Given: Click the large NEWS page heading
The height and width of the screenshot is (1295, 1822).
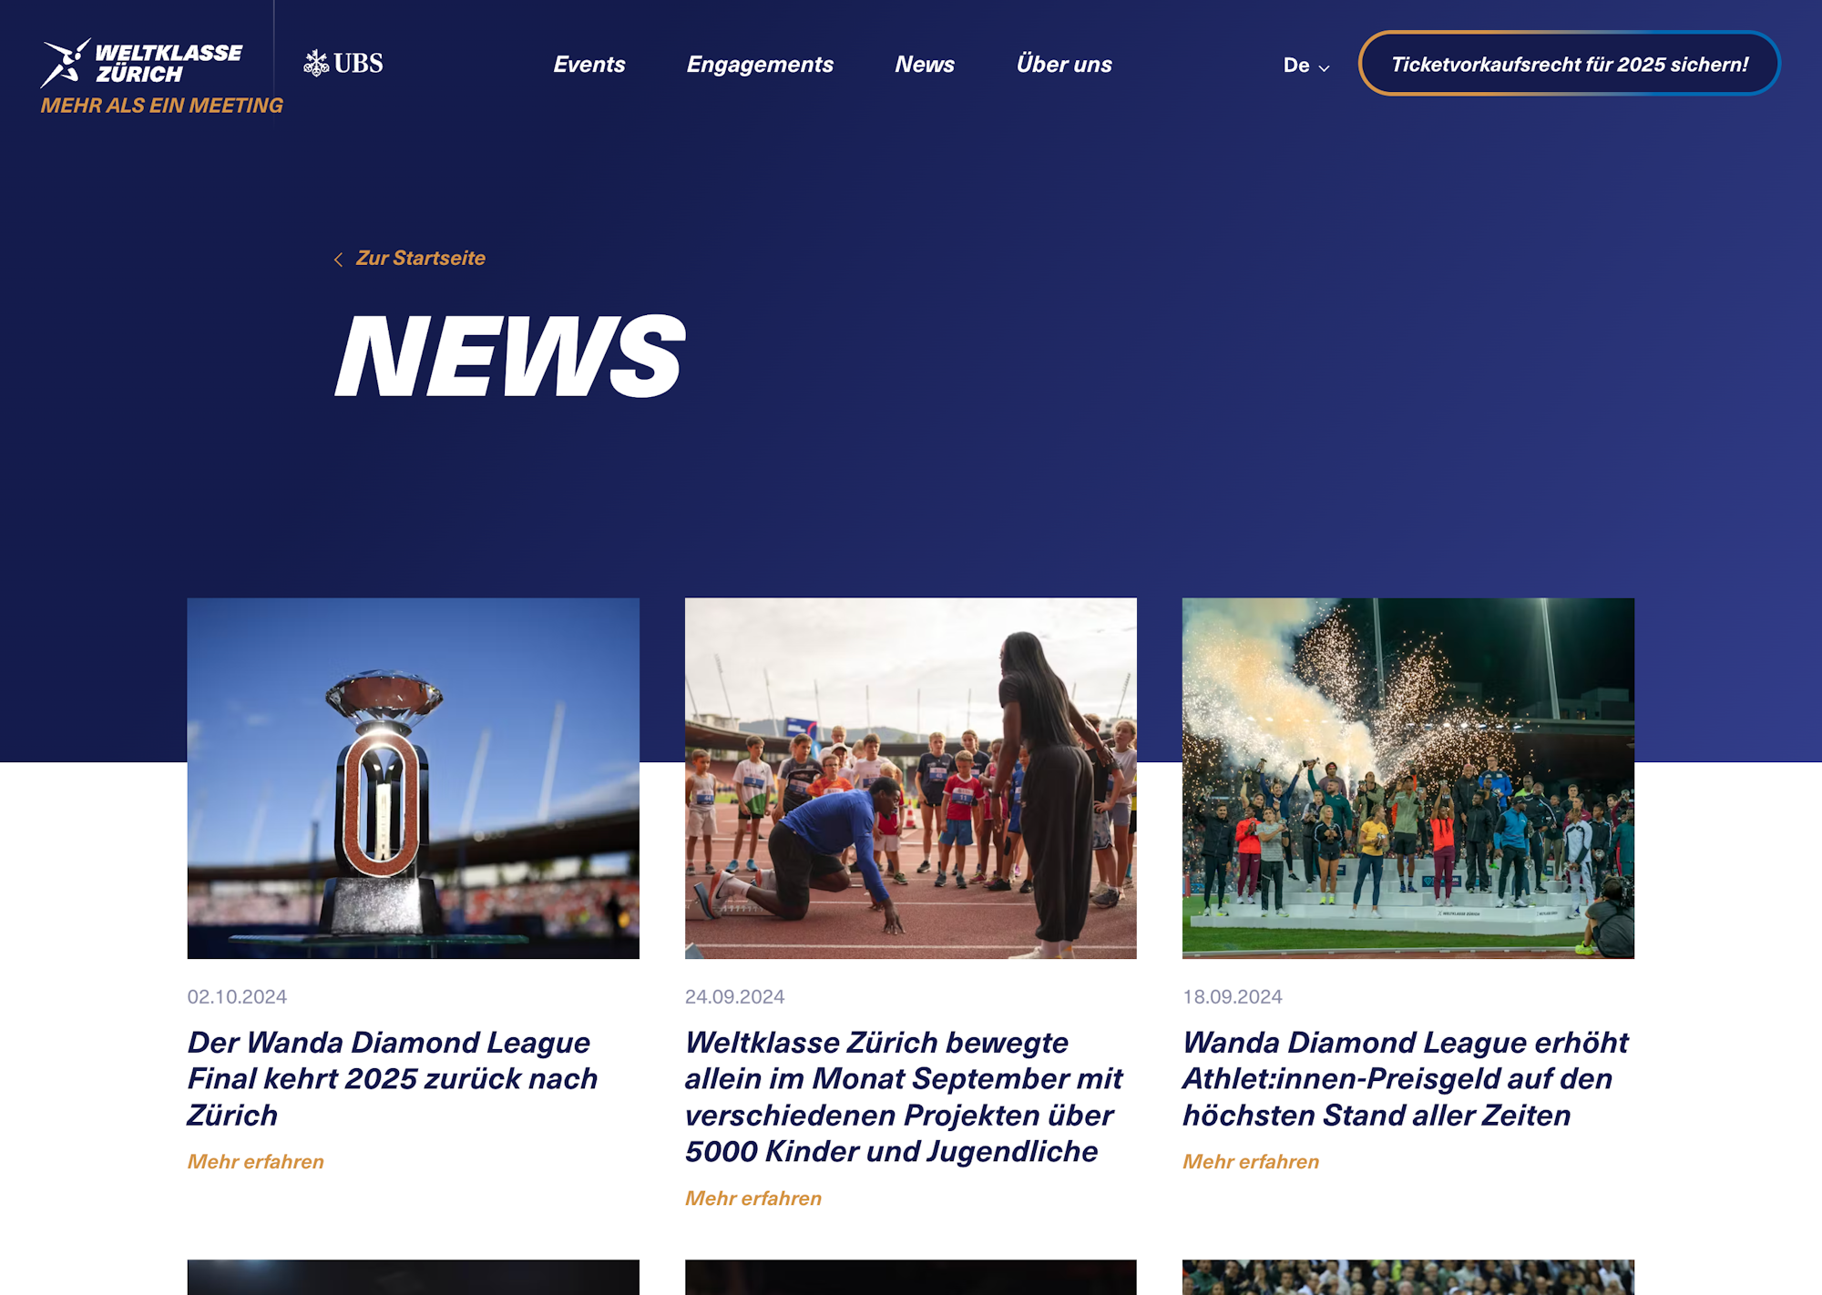Looking at the screenshot, I should (510, 356).
